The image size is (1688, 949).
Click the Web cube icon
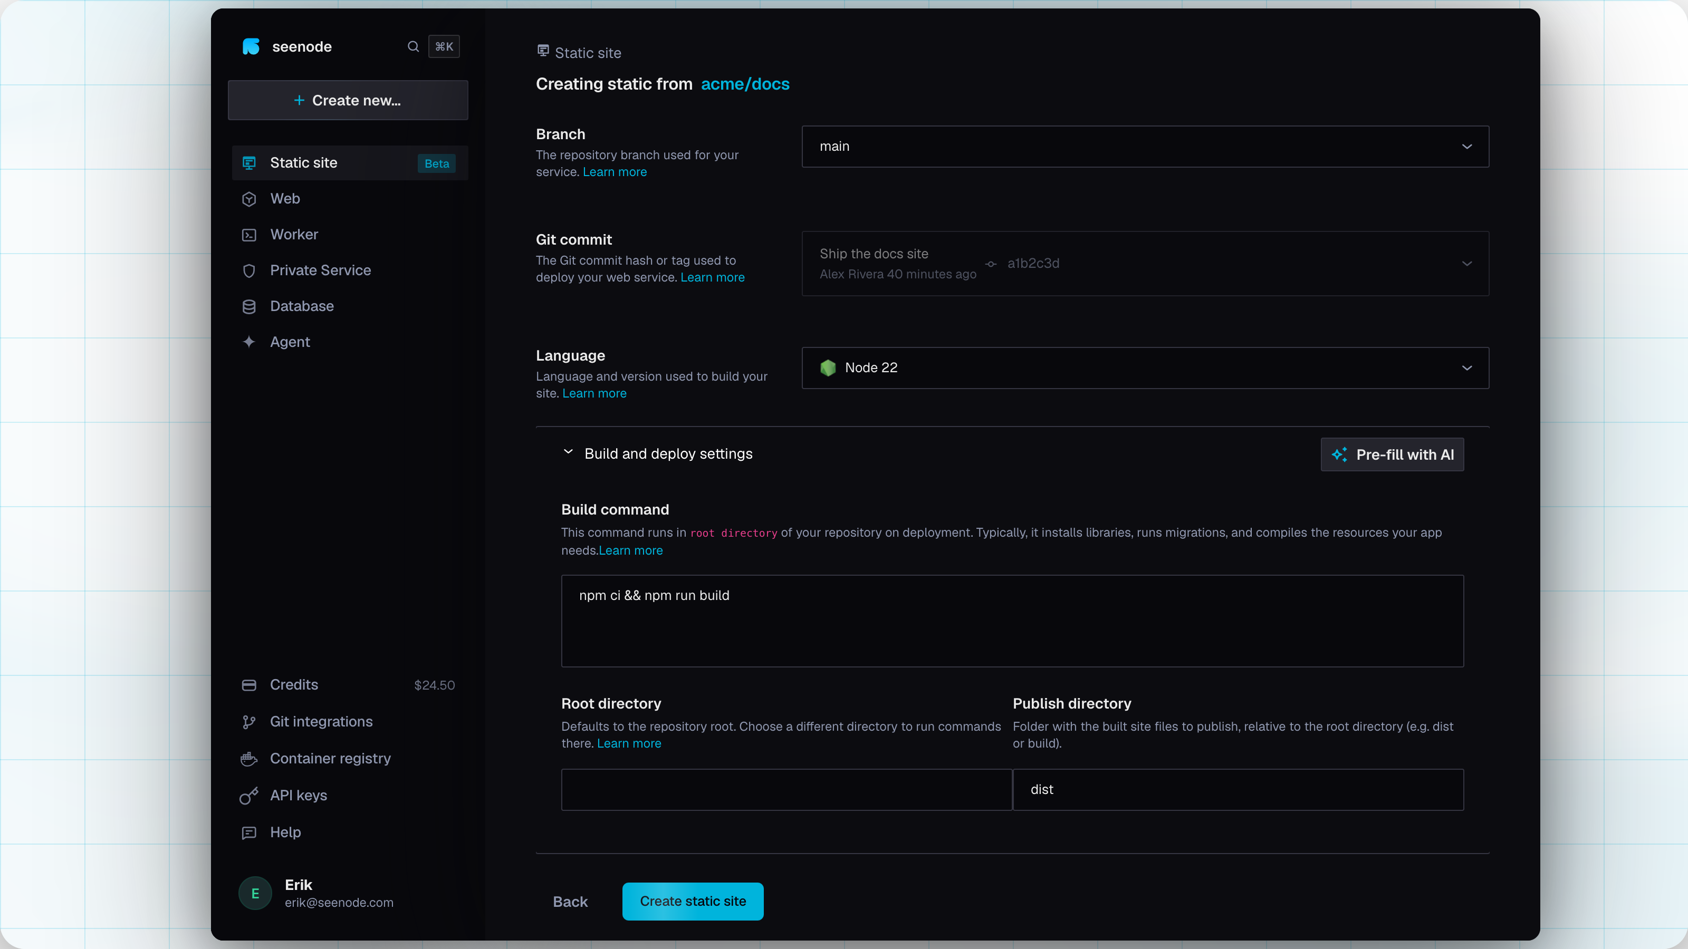coord(249,199)
